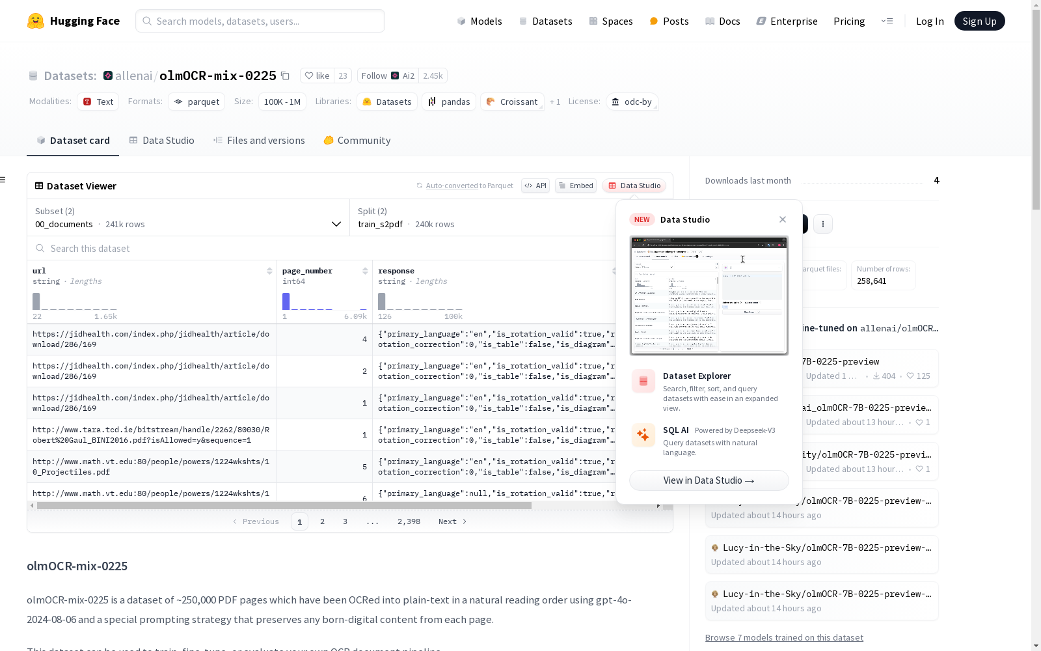Click the datasets stack icon beside Datasets heading

point(33,76)
